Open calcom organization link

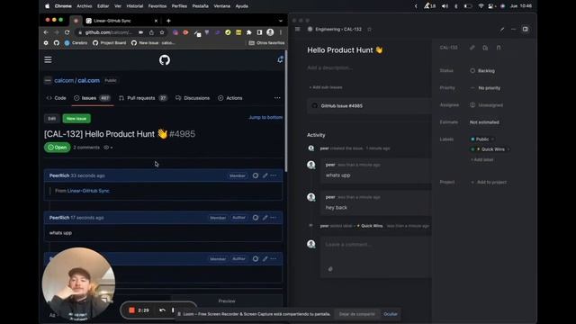[x=64, y=80]
